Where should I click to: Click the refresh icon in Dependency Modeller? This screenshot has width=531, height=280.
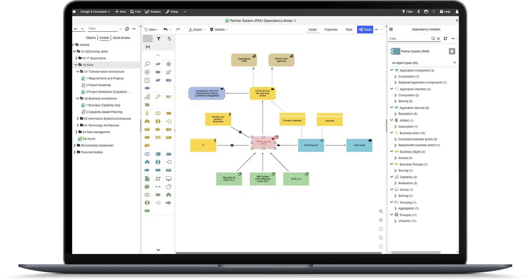[x=445, y=39]
